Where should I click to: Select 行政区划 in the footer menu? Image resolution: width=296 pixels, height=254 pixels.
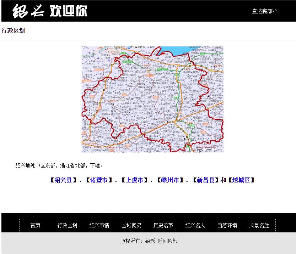click(67, 225)
